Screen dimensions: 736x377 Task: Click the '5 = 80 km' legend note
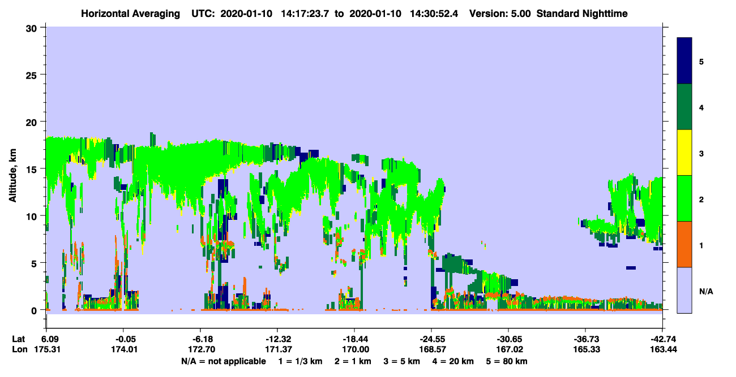click(x=507, y=361)
